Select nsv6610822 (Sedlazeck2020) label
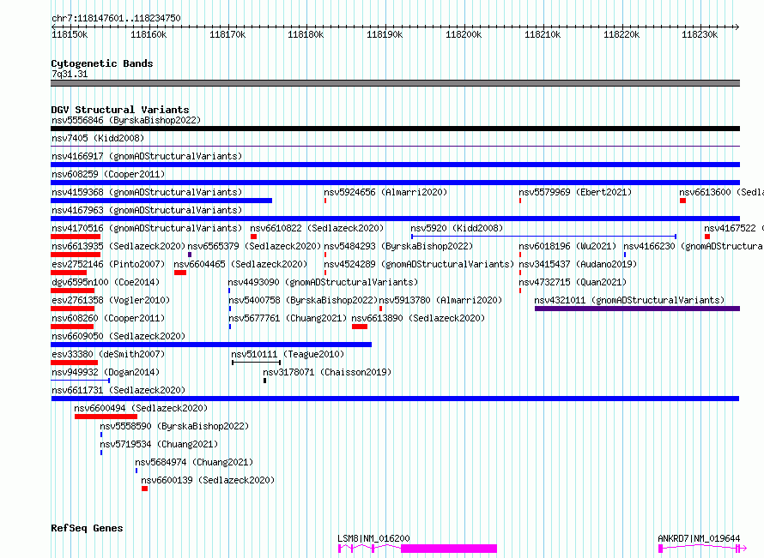764x558 pixels. click(x=317, y=228)
